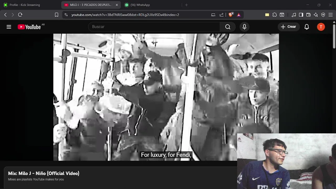This screenshot has width=336, height=189.
Task: Open the YouTube guide hamburger menu
Action: click(x=9, y=27)
